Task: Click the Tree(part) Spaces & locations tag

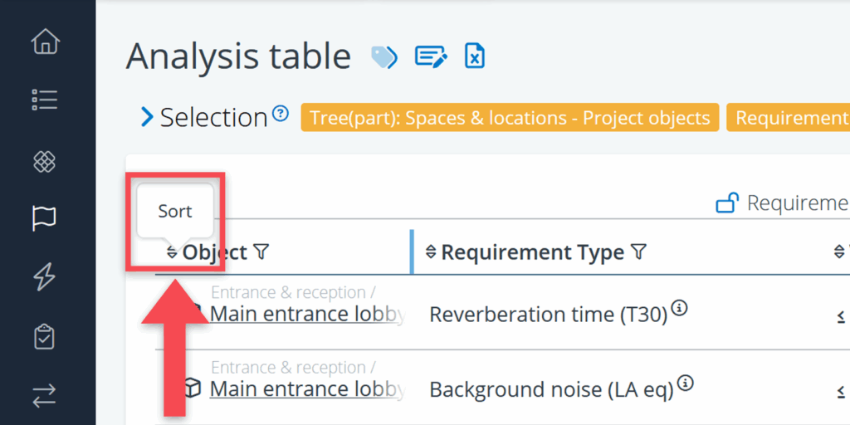Action: click(510, 118)
